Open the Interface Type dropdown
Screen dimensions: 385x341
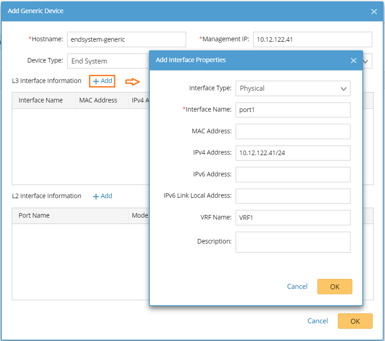pos(293,88)
